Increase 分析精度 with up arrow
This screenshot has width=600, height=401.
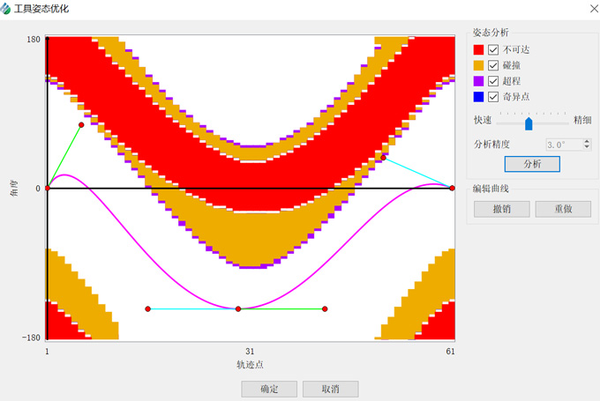(x=587, y=141)
